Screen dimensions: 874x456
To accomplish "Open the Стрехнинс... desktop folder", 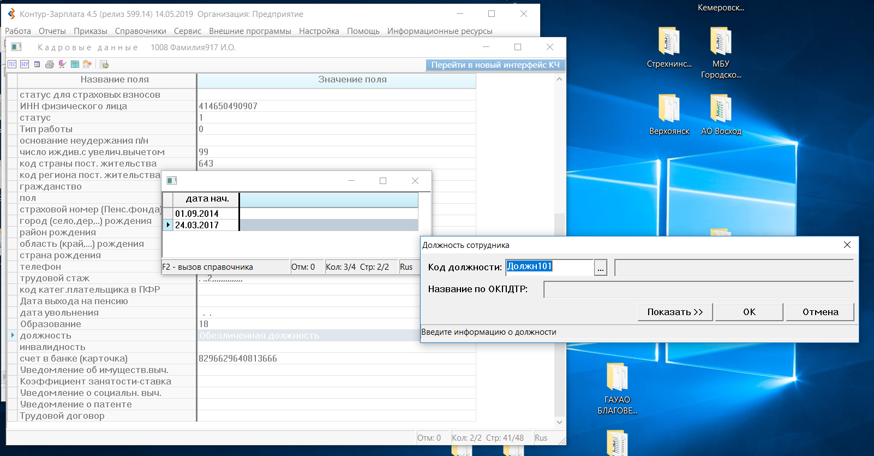I will point(669,48).
